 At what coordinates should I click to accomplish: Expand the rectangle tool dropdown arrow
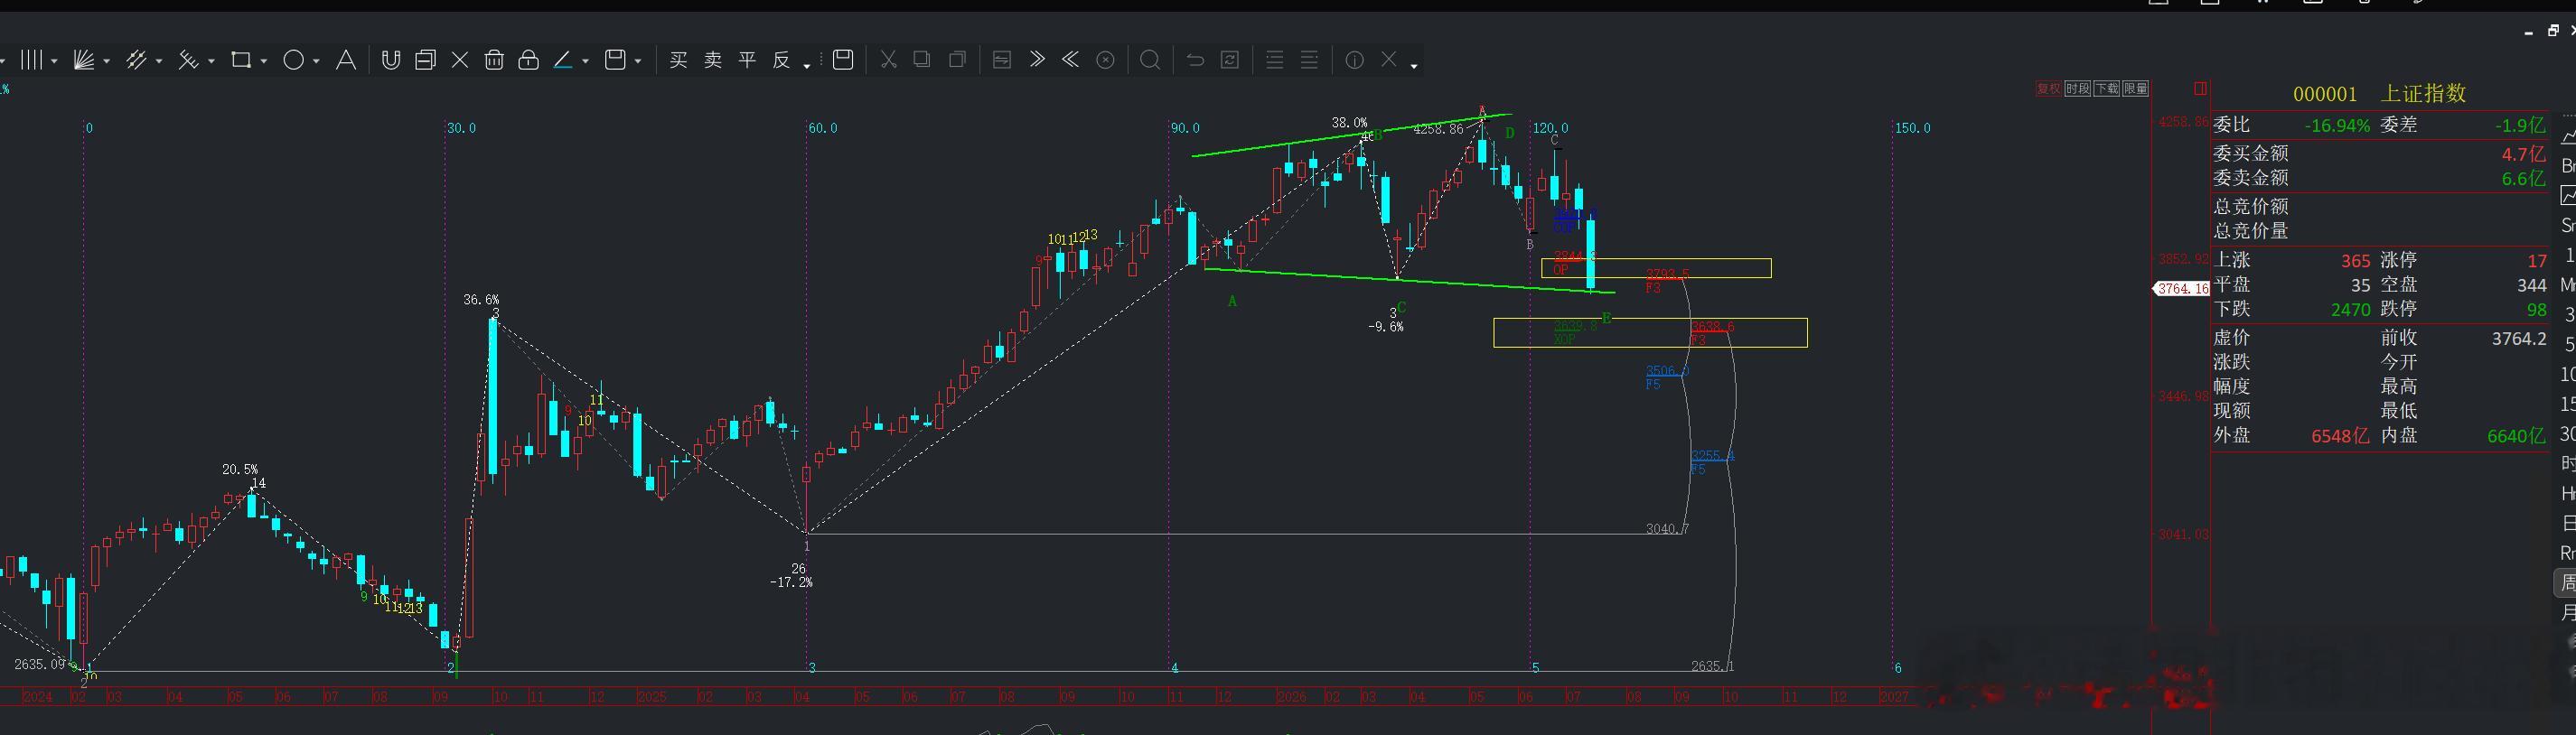263,62
